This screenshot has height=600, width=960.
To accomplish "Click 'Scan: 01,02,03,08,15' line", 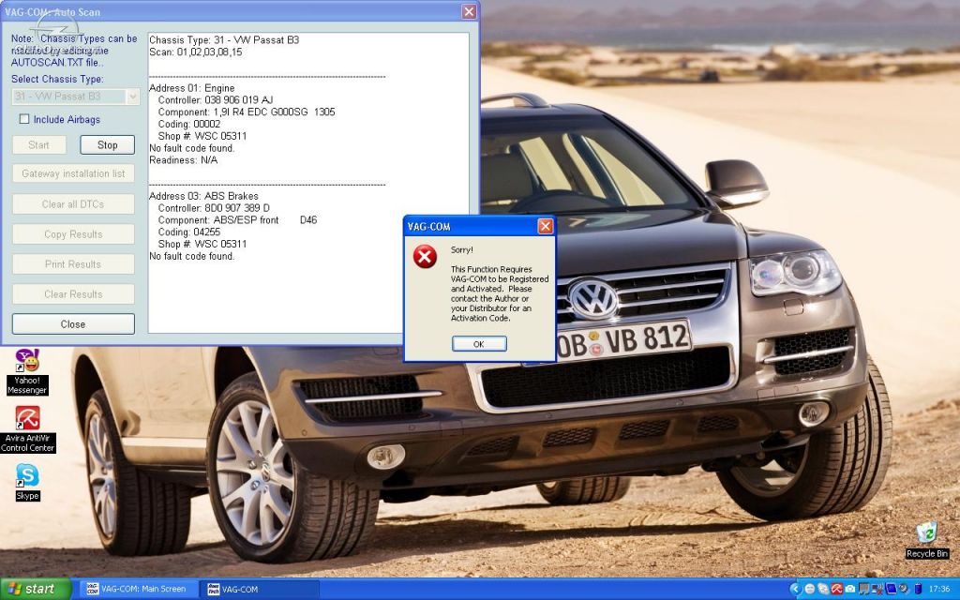I will pos(196,52).
